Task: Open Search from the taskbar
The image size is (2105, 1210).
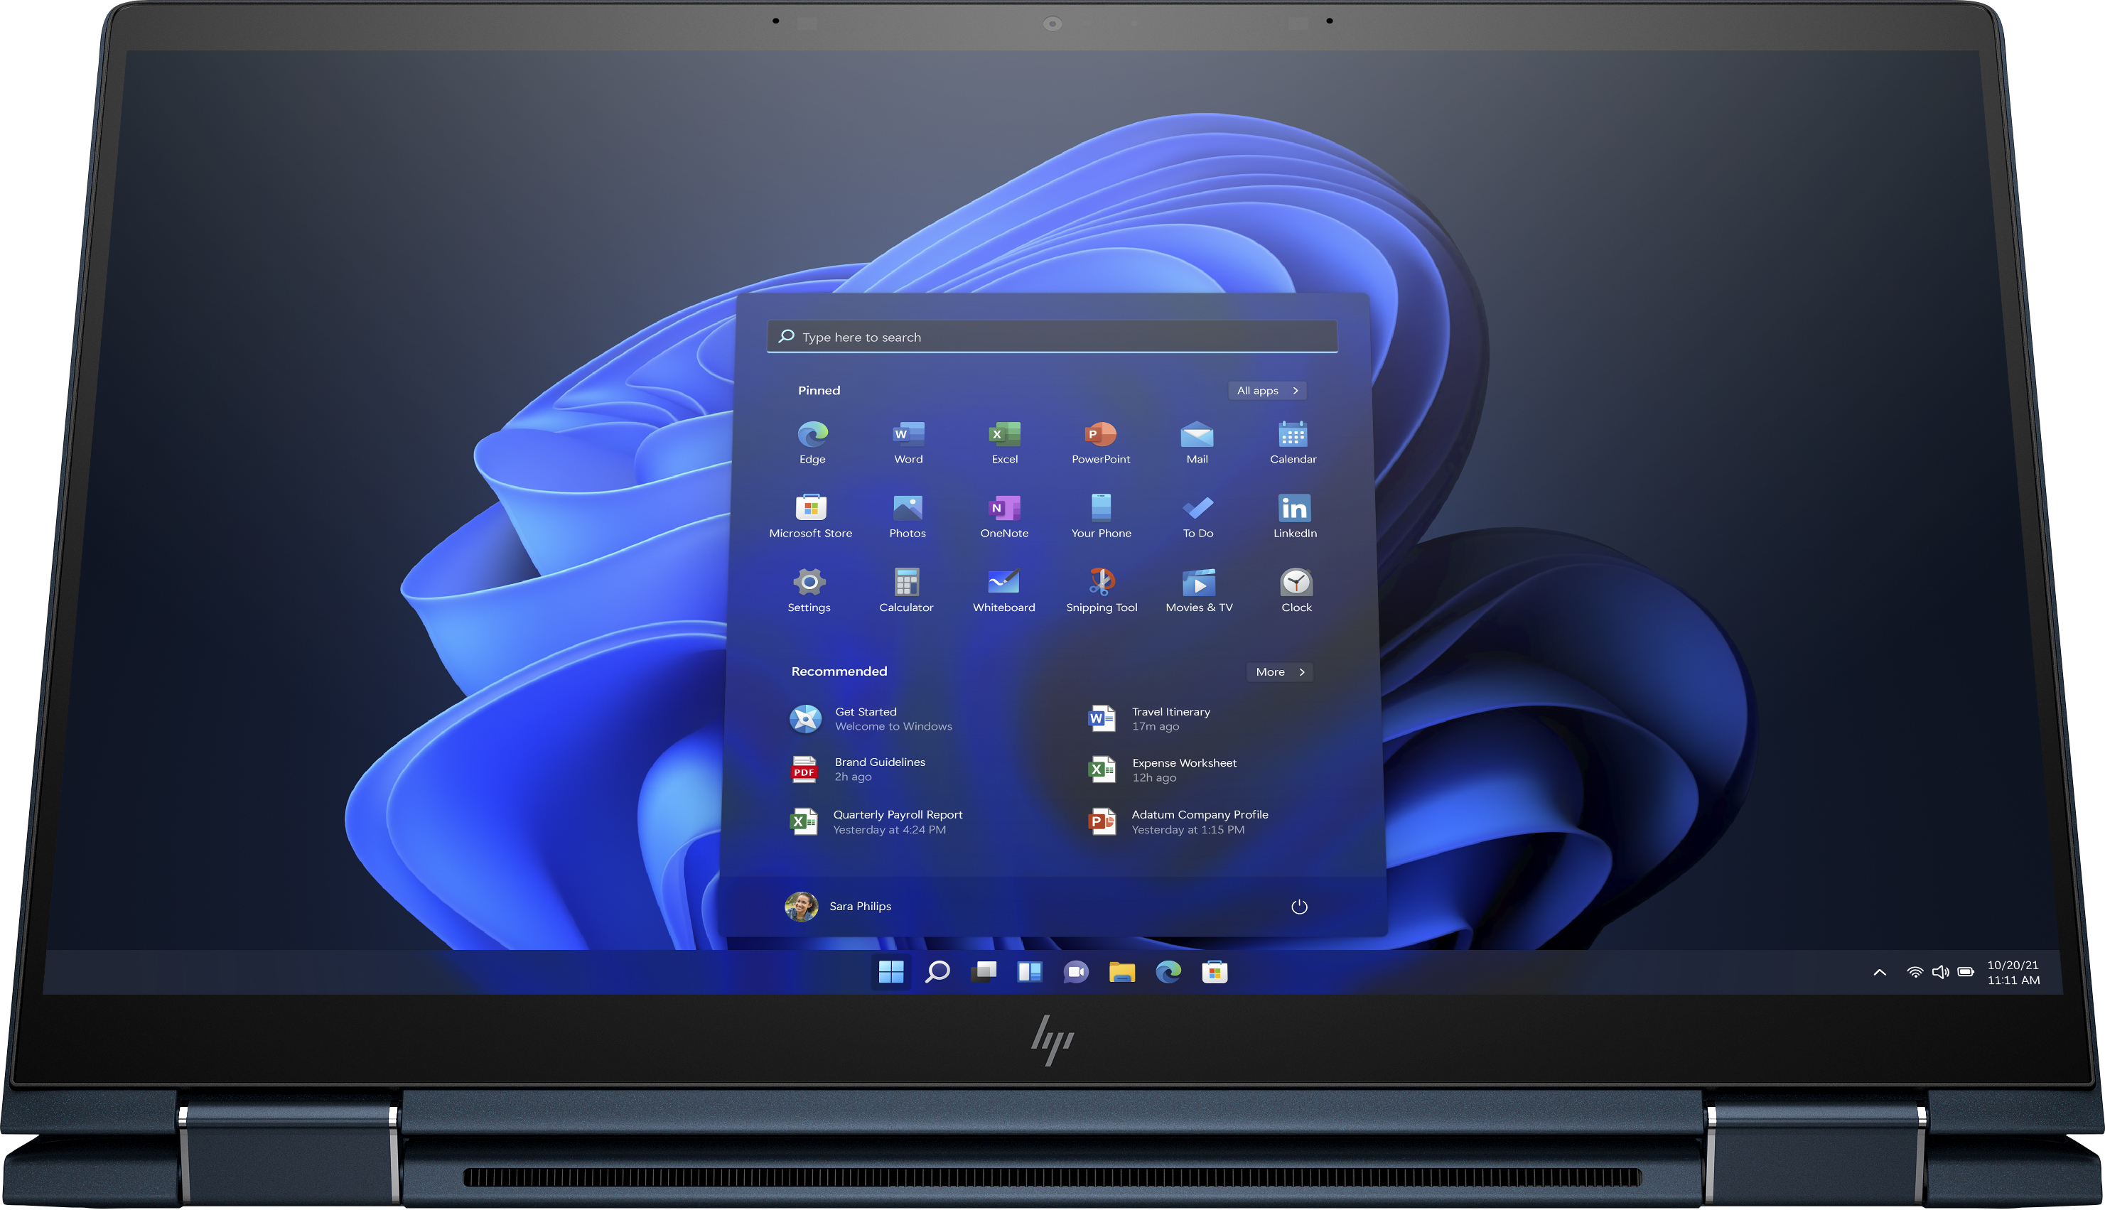Action: click(937, 971)
